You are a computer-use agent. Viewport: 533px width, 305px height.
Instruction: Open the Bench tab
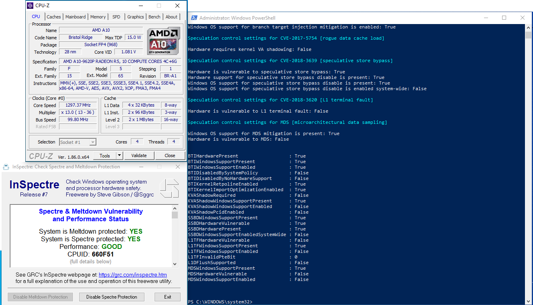155,17
